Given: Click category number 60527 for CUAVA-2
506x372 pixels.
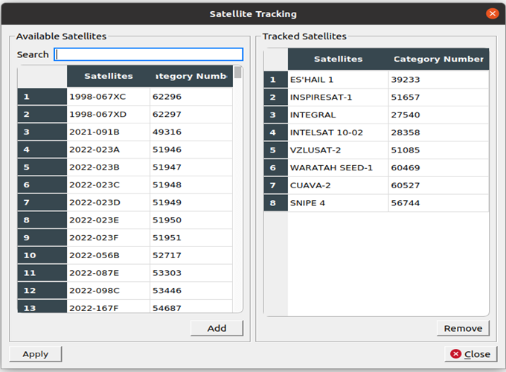Looking at the screenshot, I should [x=438, y=185].
